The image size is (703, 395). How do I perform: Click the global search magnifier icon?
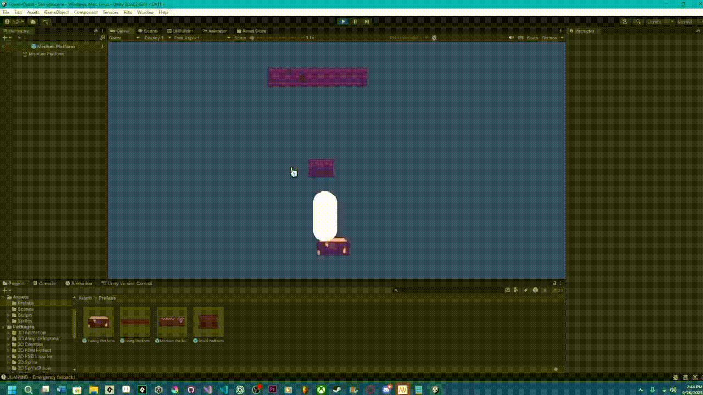(638, 21)
